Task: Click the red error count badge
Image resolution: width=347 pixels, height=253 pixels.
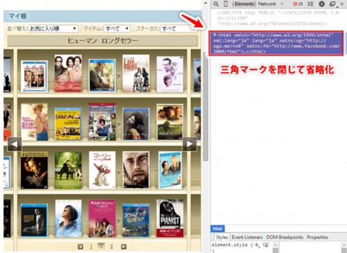Action: [298, 4]
